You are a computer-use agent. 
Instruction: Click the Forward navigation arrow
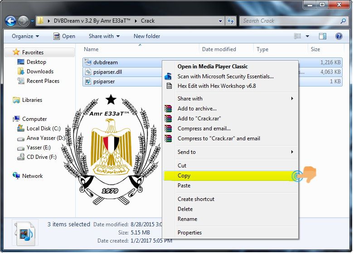[x=24, y=21]
